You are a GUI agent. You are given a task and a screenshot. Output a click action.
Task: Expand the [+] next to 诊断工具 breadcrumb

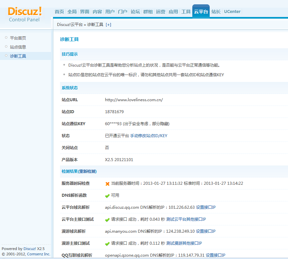point(108,25)
